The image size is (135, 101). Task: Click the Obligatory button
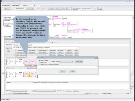click(x=60, y=55)
